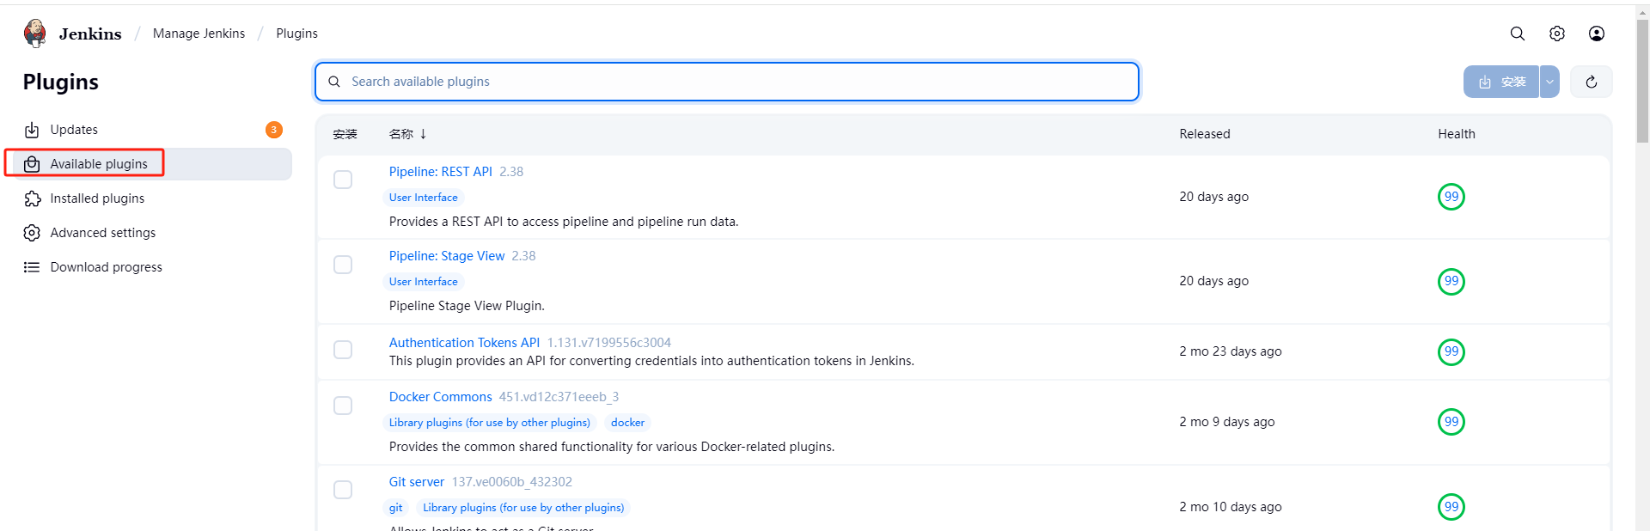Click '2 mo 23 days ago' release text
The height and width of the screenshot is (531, 1650).
pyautogui.click(x=1230, y=351)
